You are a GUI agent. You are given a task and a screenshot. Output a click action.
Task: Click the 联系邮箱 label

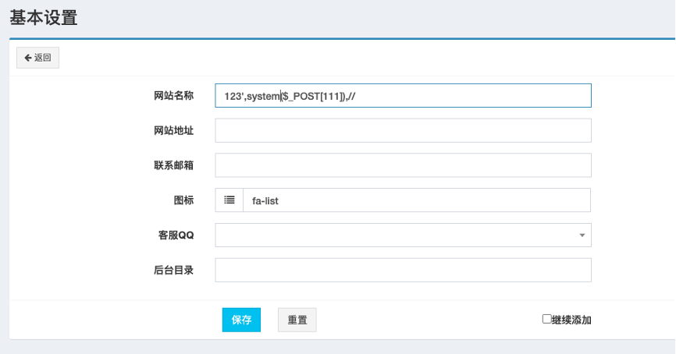(174, 165)
